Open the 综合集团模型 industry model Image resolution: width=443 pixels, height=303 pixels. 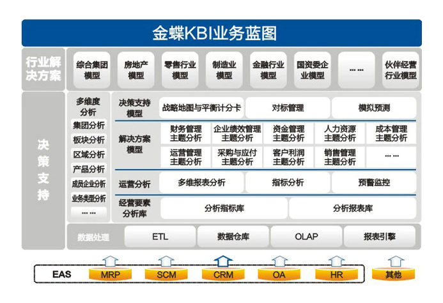pos(92,70)
